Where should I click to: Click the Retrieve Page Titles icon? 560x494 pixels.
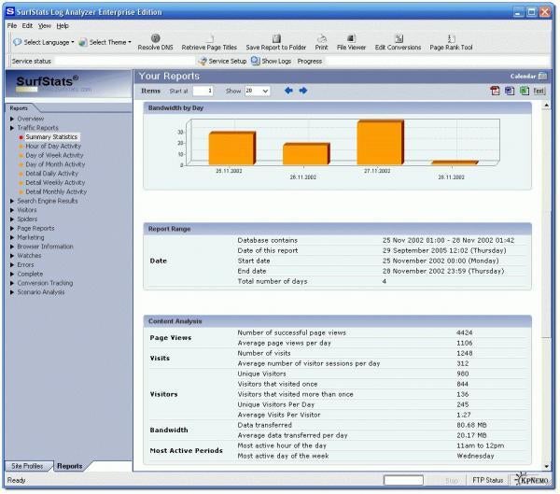[x=210, y=38]
